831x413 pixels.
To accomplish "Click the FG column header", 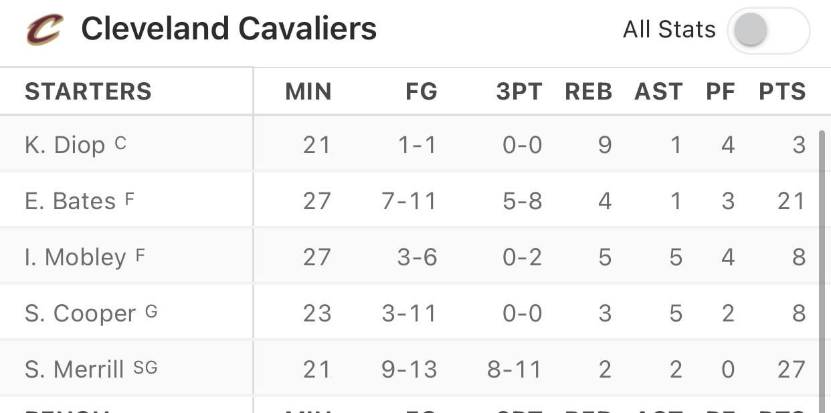I will (422, 92).
